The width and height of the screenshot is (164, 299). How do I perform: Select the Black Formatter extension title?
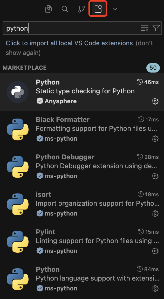(x=63, y=120)
